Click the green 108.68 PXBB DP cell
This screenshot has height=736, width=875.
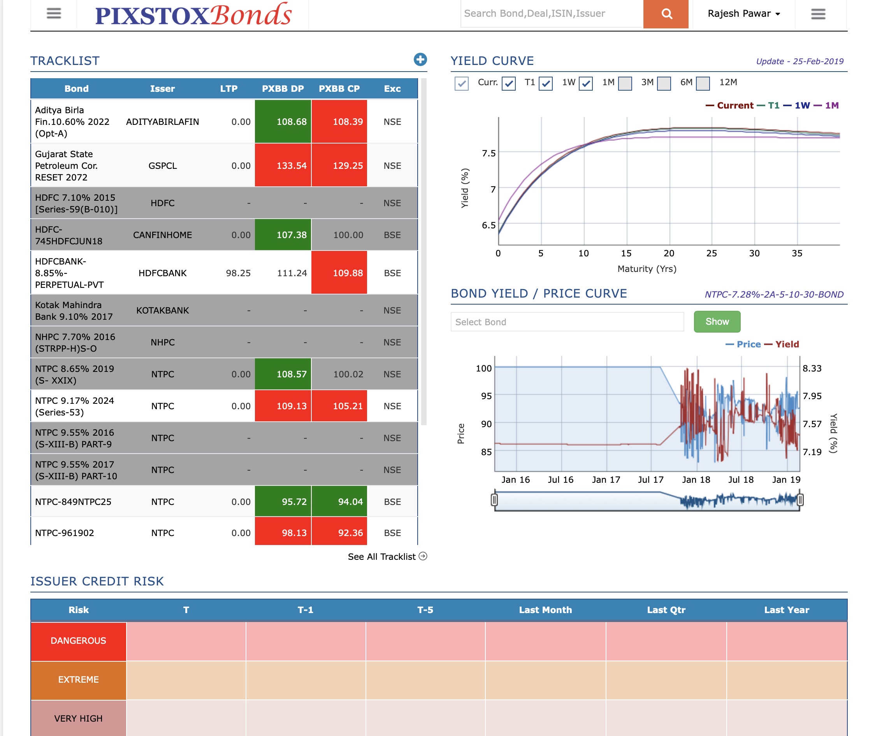coord(283,121)
